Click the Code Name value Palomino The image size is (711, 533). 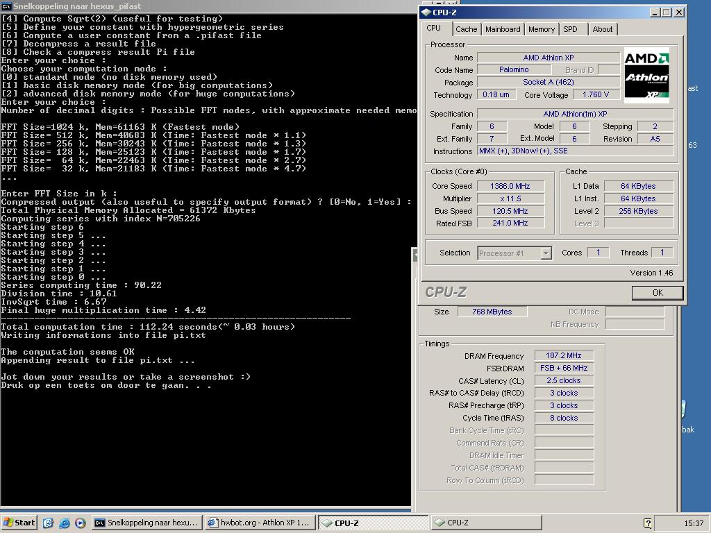pyautogui.click(x=514, y=69)
